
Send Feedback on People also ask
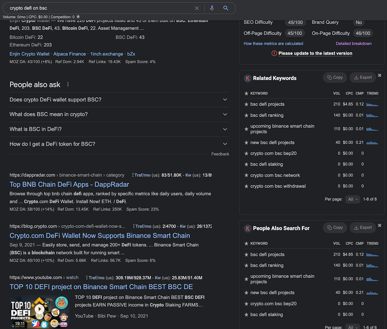tap(220, 154)
